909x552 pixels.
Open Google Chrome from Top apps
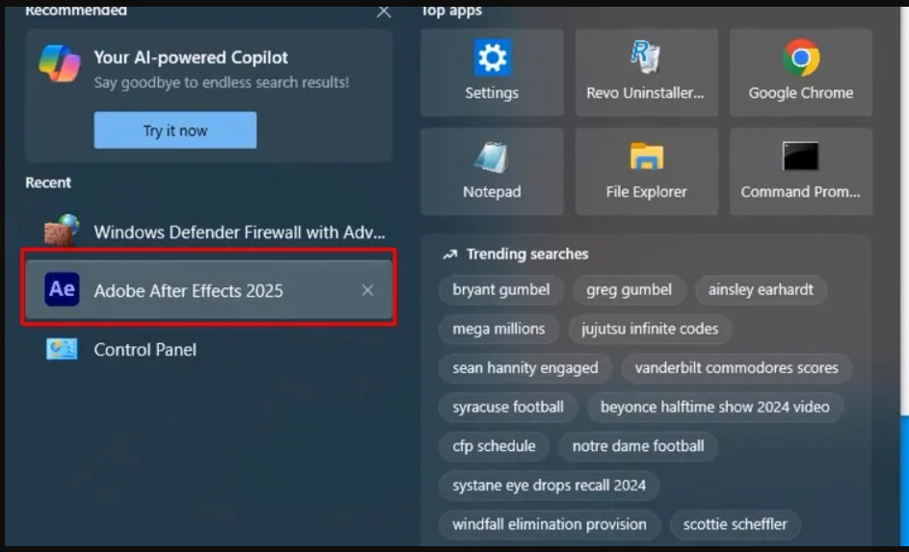tap(801, 72)
